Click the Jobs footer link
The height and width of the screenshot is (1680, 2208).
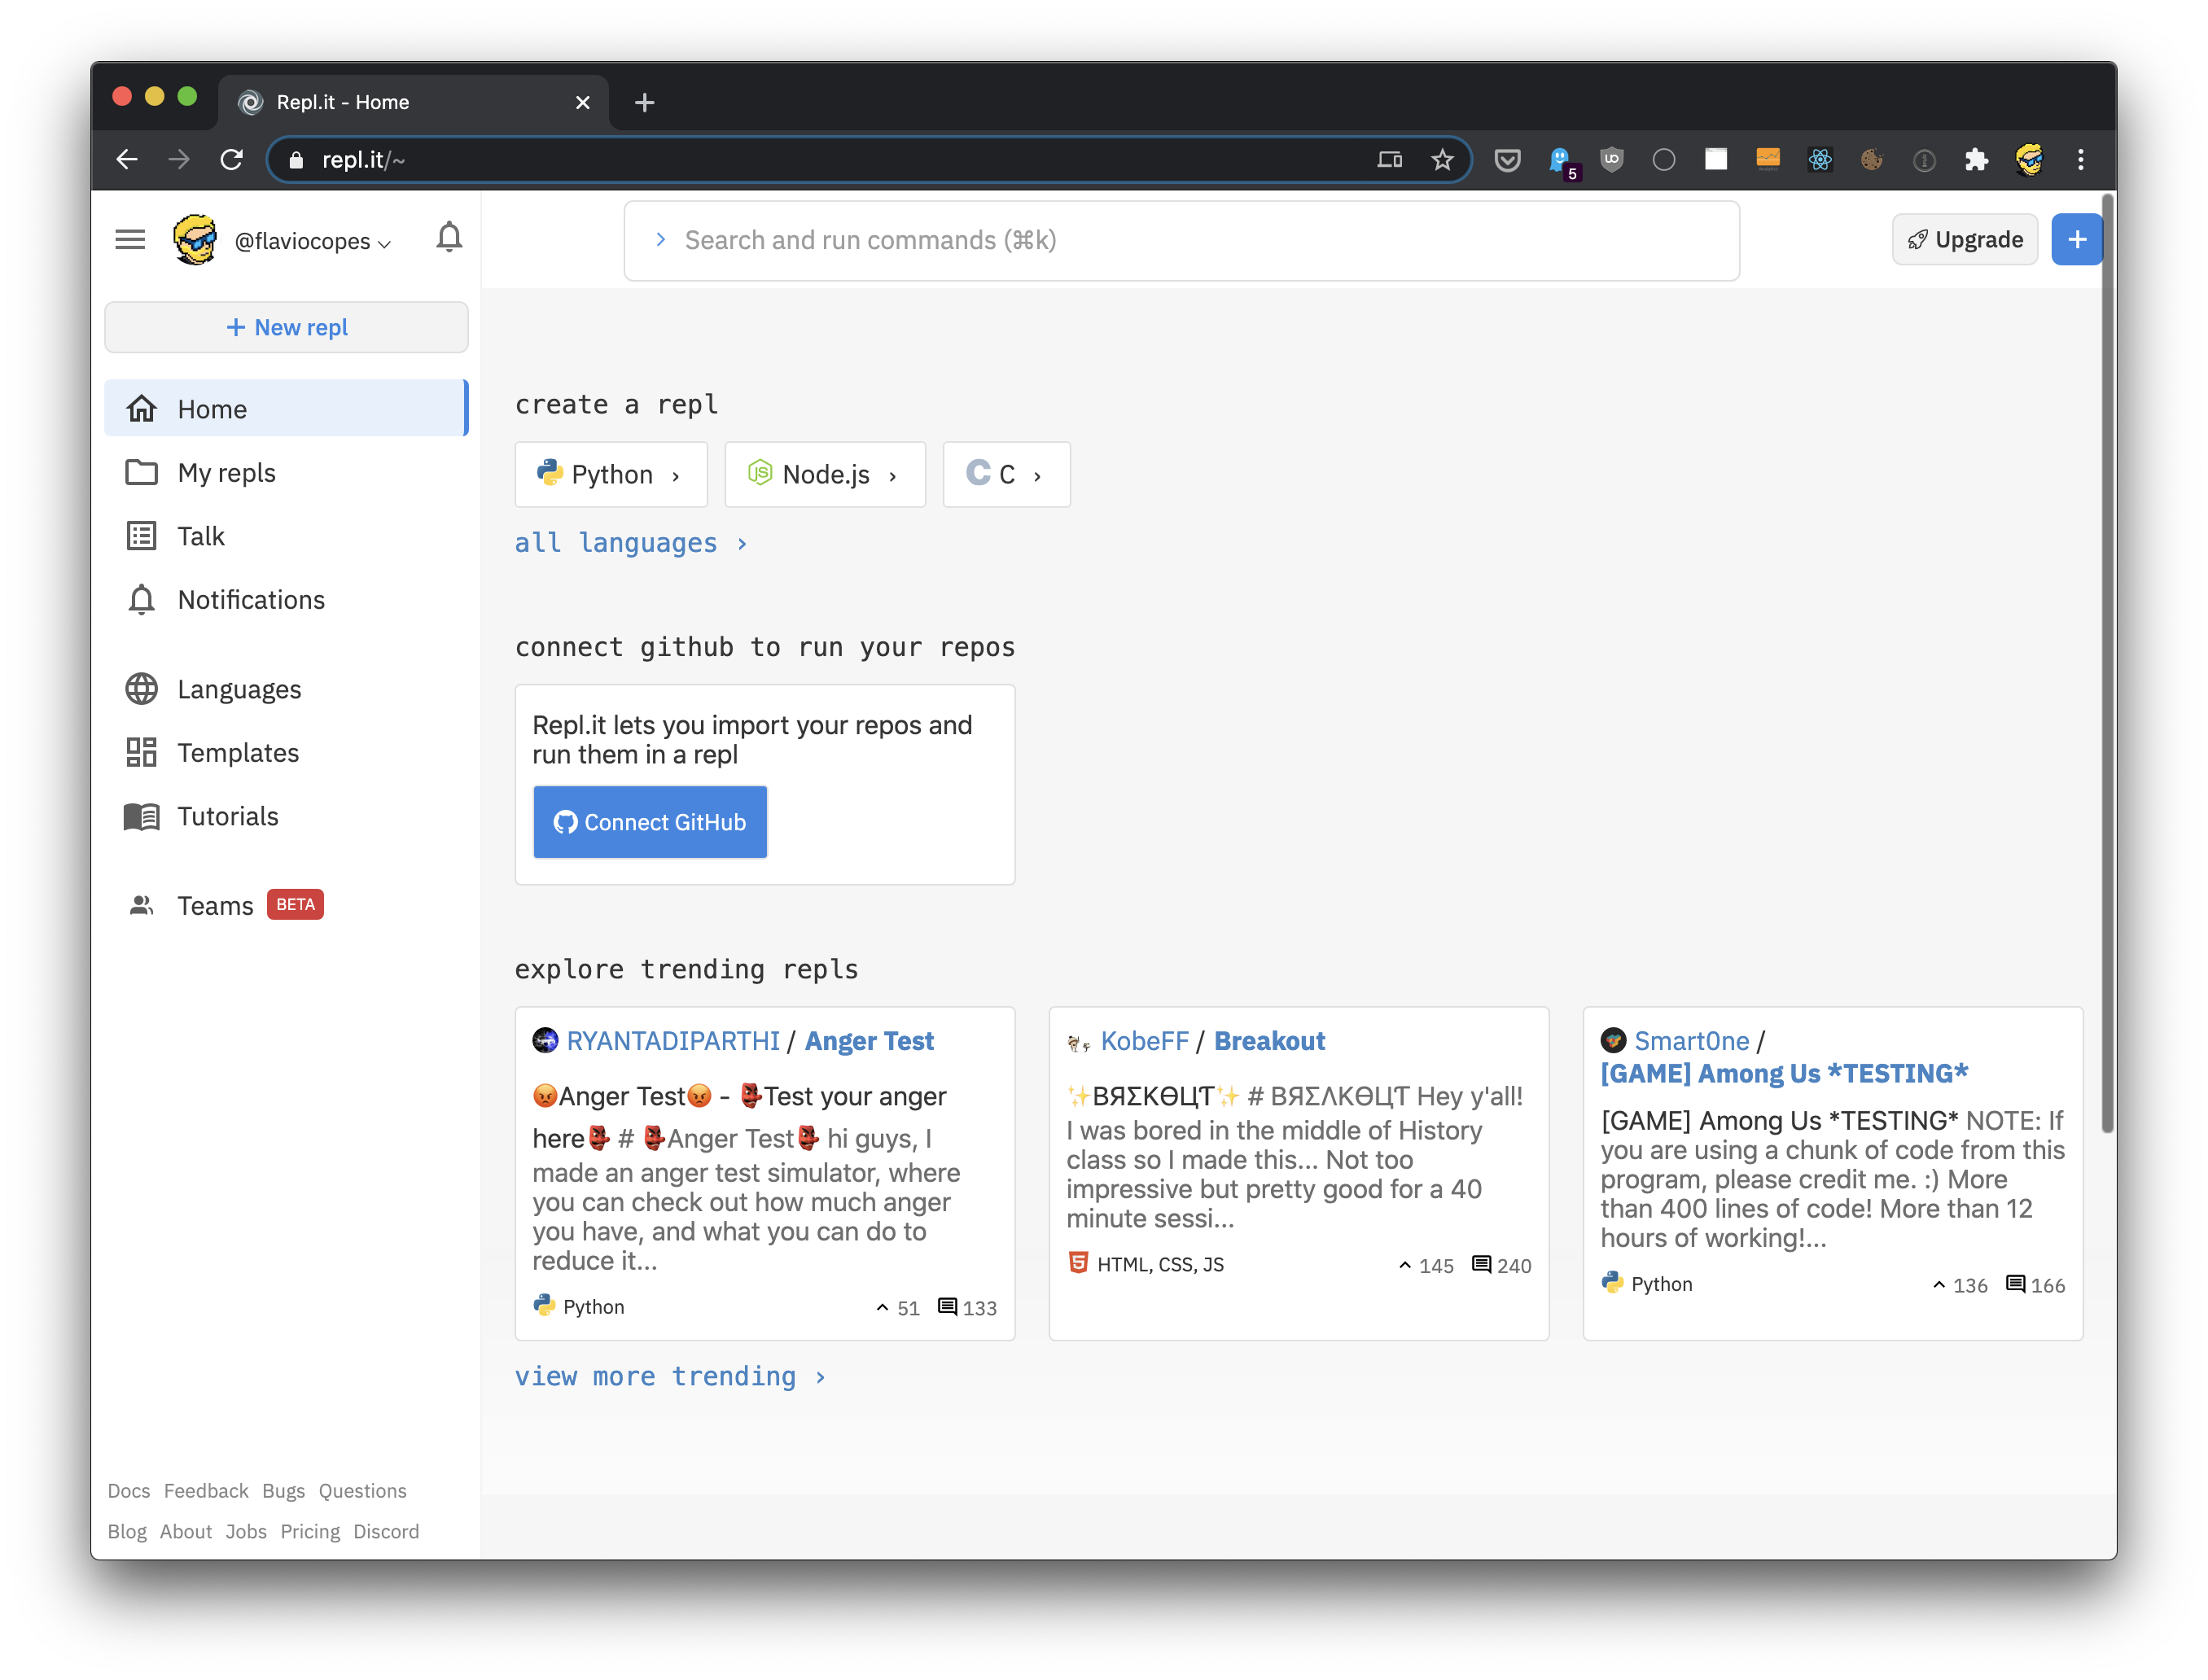point(246,1532)
